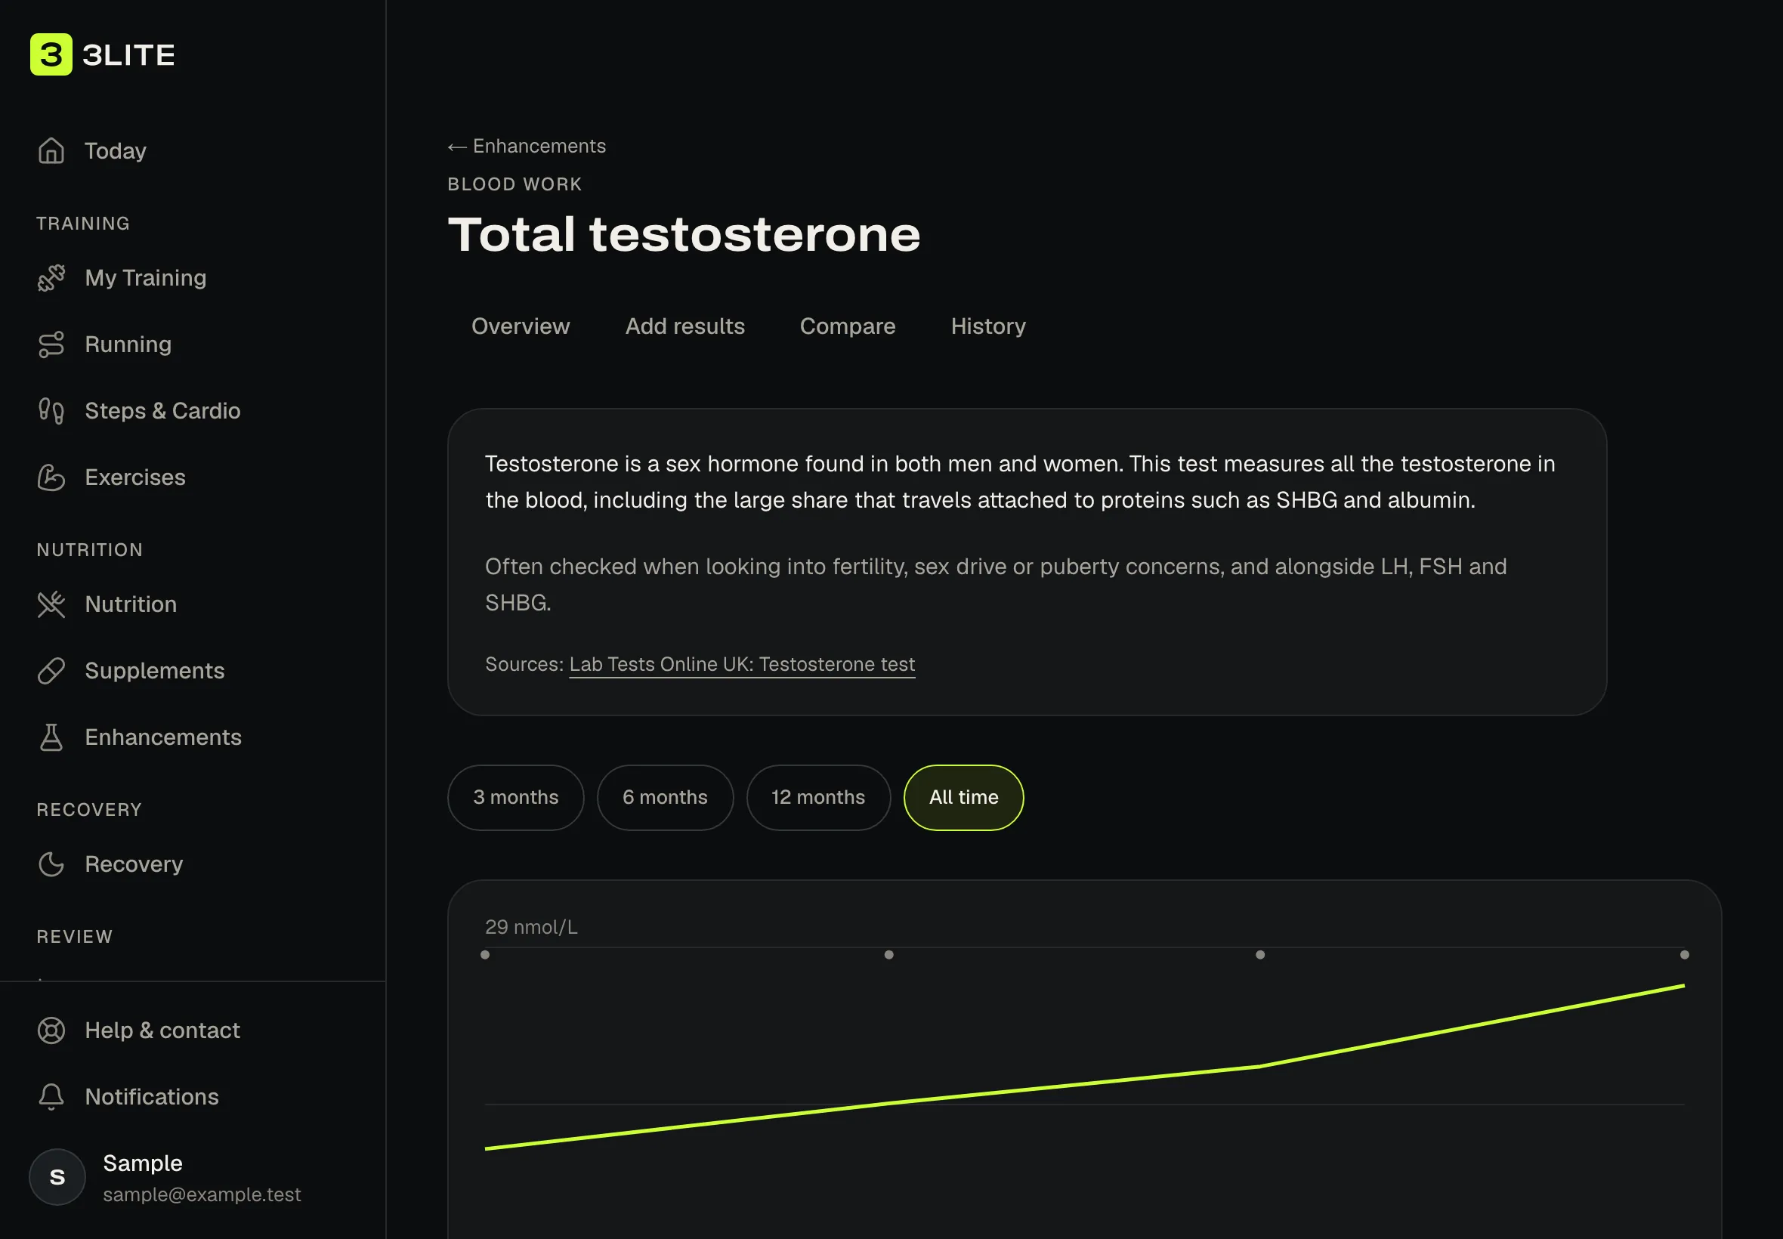Click the 29 nmol/L axis label
Viewport: 1783px width, 1239px height.
tap(532, 927)
